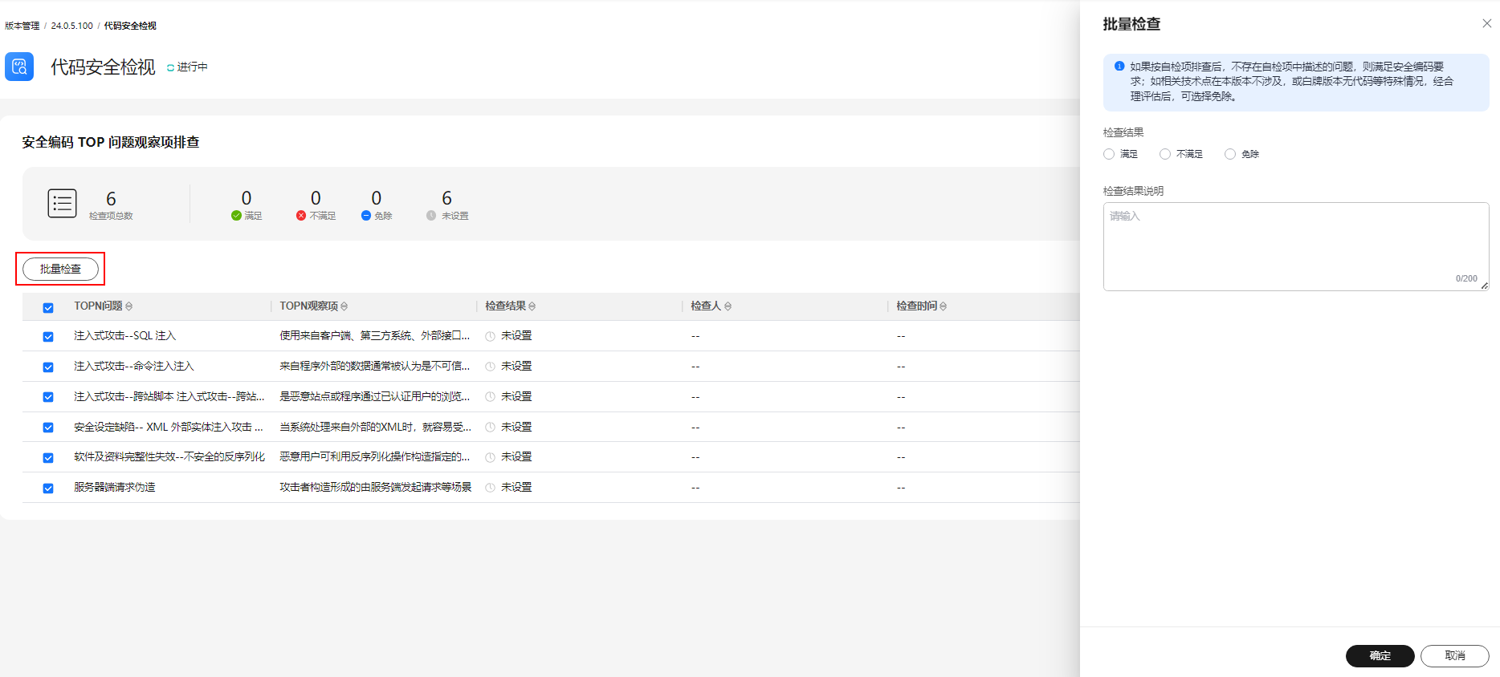Click the info icon in the notice banner
Screen dimensions: 1500x677
tap(1119, 67)
